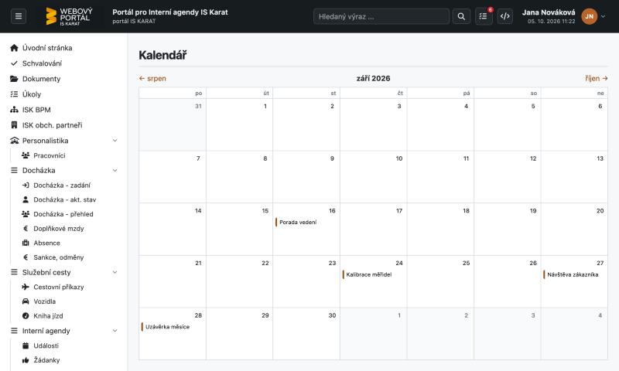Click the checklist icon beside Úkoly
The image size is (619, 371).
(x=14, y=94)
